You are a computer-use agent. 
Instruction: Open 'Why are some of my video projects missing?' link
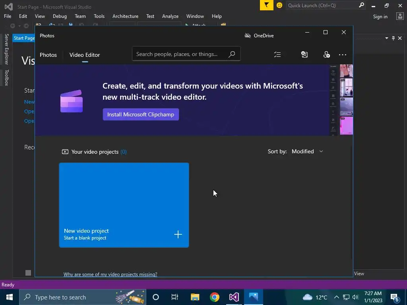click(110, 274)
